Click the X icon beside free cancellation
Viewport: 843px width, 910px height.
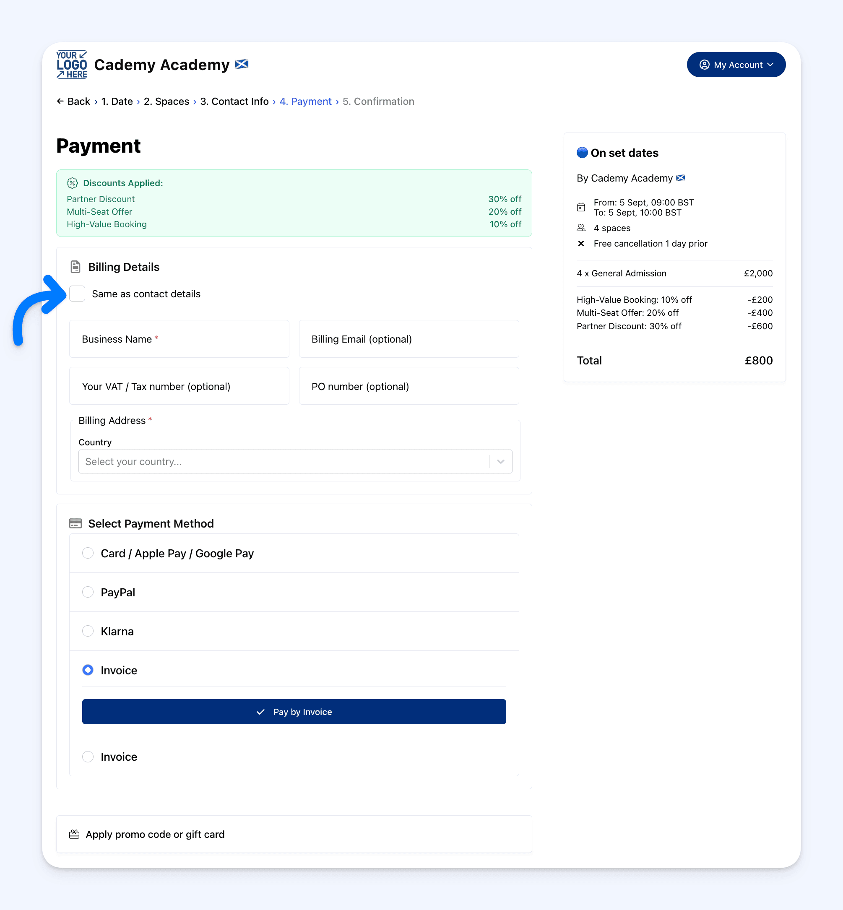[x=581, y=244]
